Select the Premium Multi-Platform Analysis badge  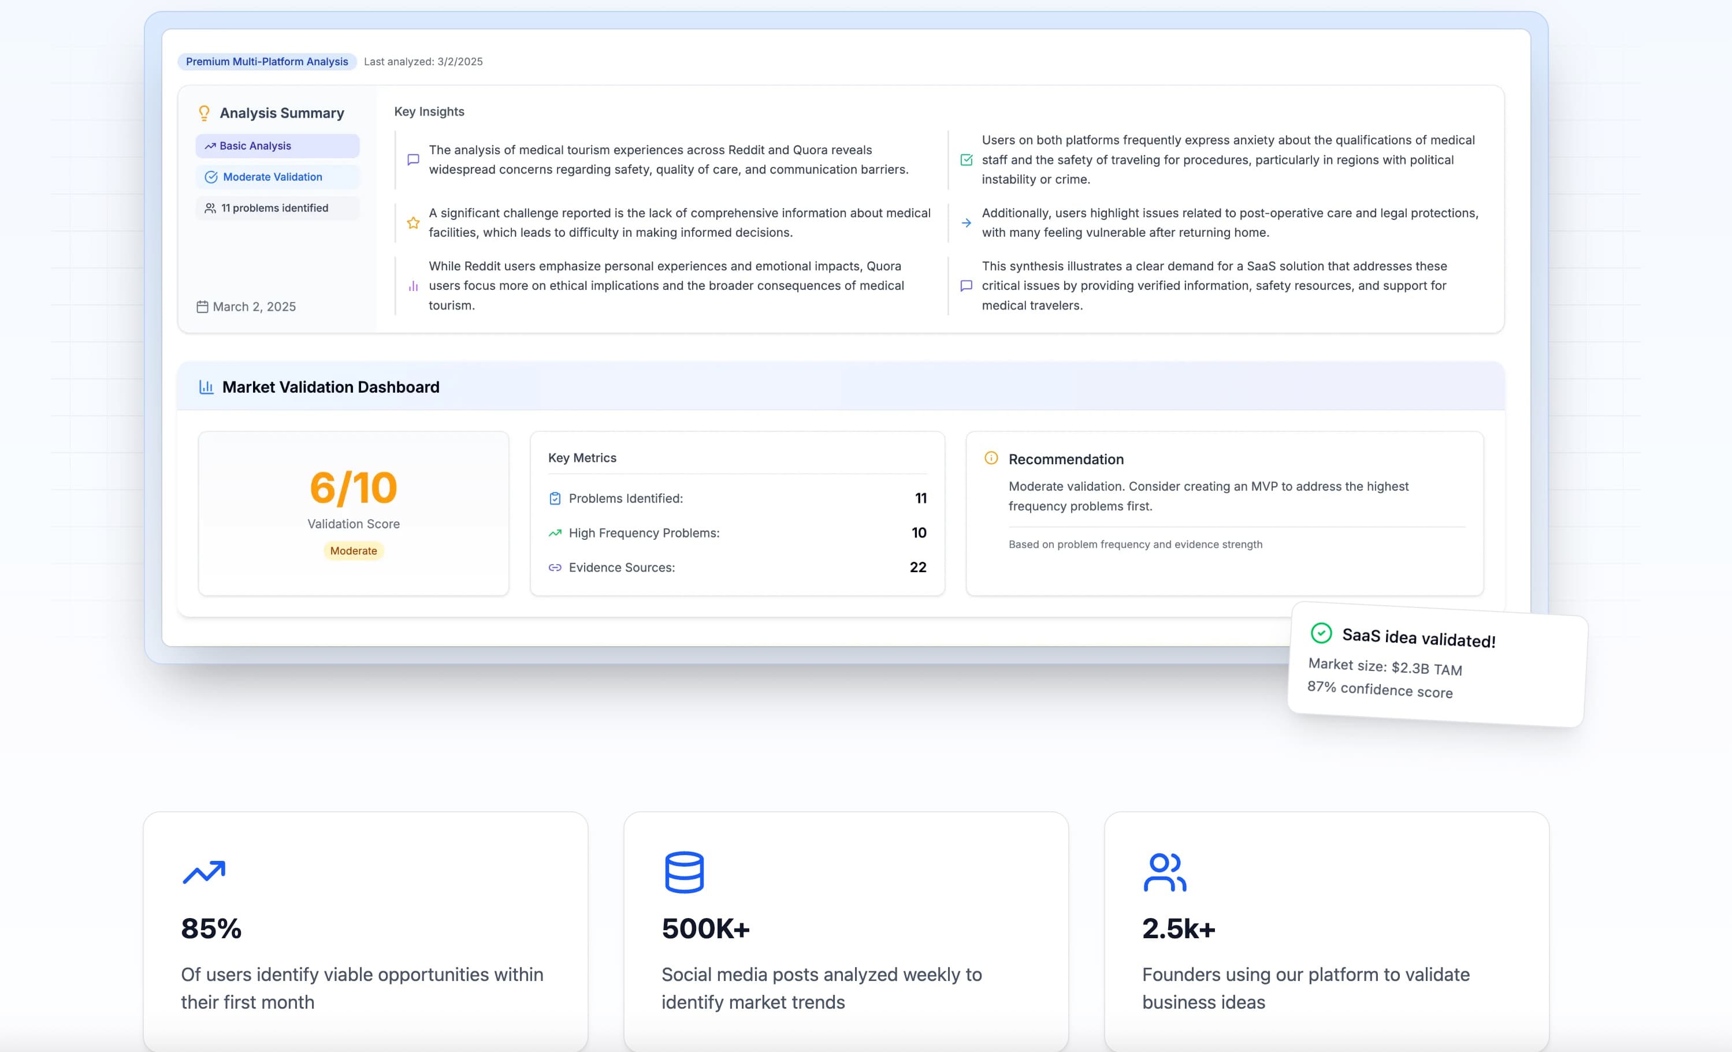[x=267, y=61]
